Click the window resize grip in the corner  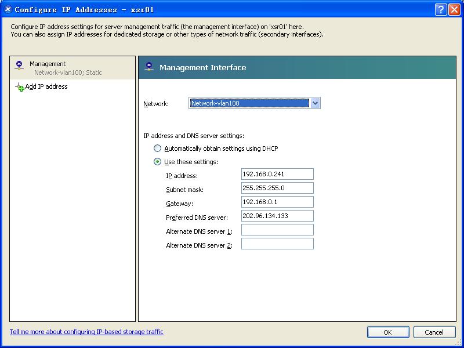[x=459, y=343]
